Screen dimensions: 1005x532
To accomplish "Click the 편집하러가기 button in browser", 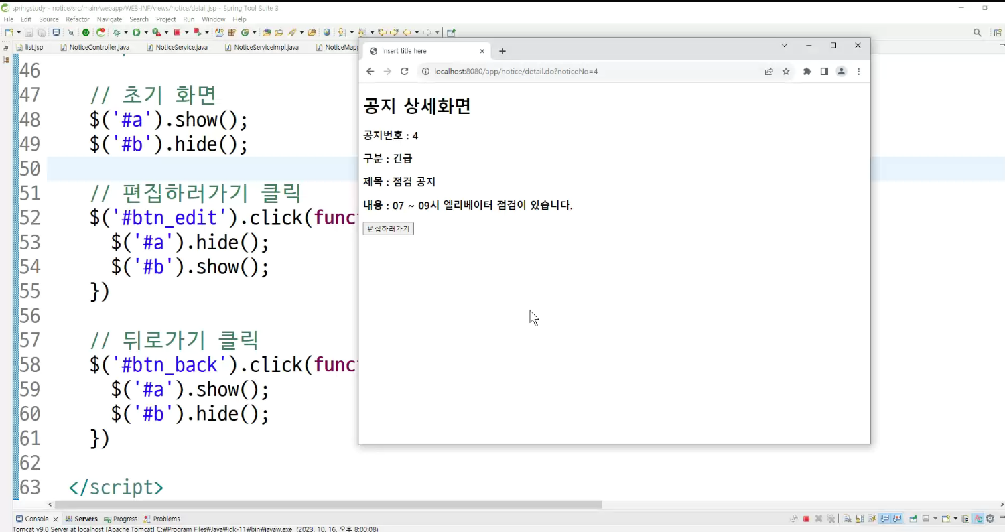I will coord(389,229).
